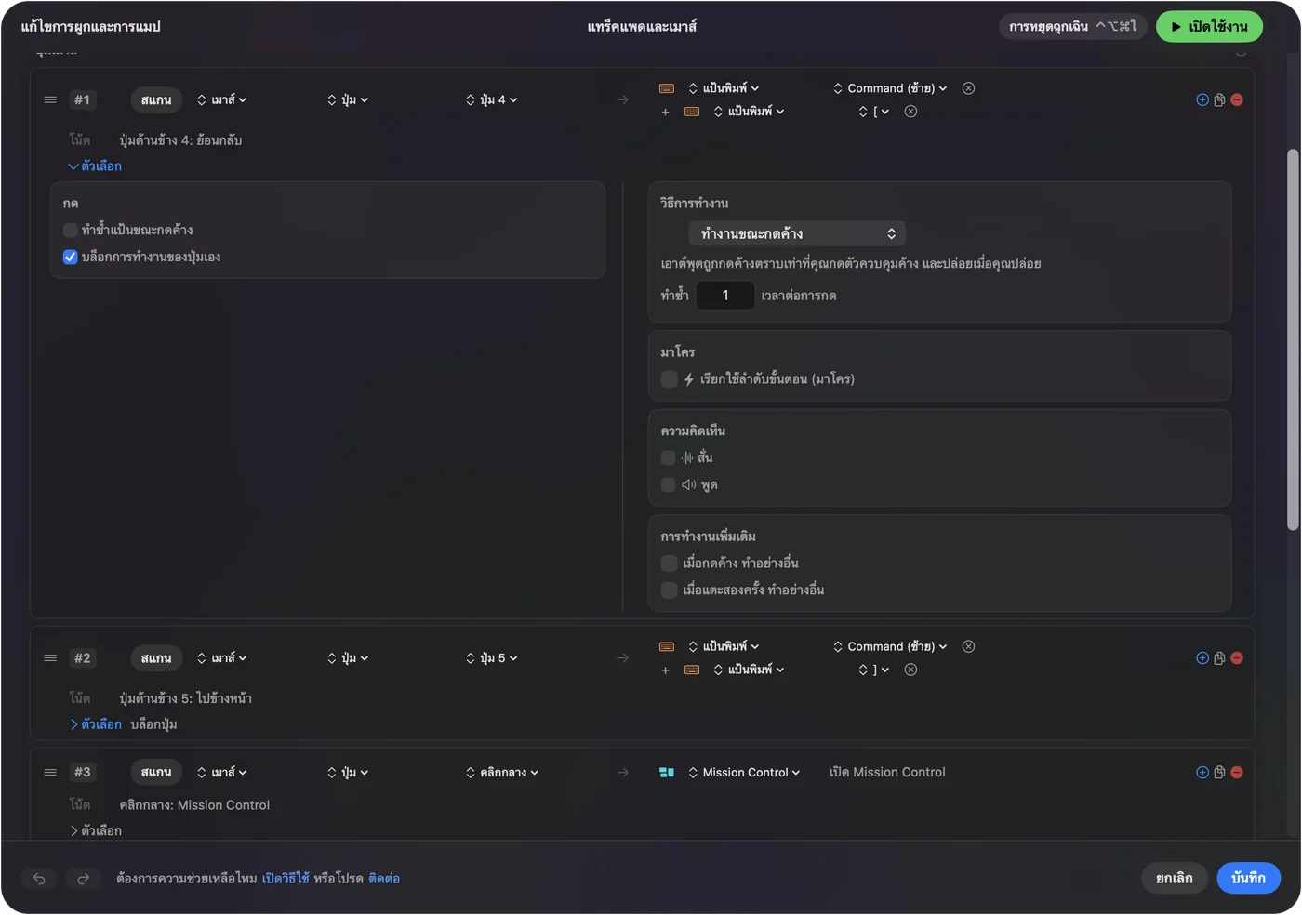Click the blue add icon on row #2
The width and height of the screenshot is (1302, 915).
[1202, 657]
